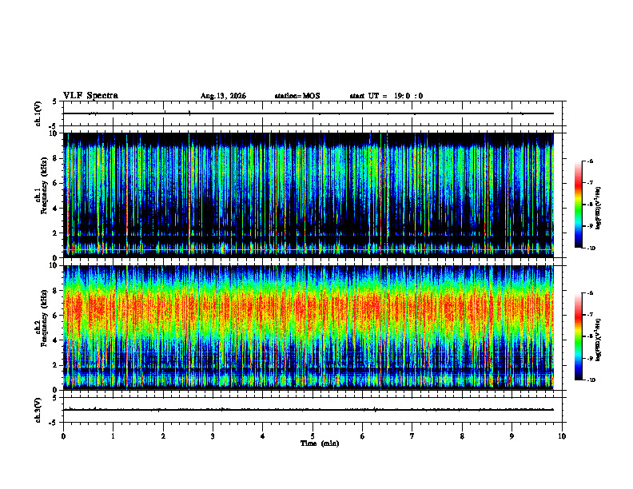Click the '-8' label on ch.2 color bar
633x489 pixels.
(x=590, y=336)
